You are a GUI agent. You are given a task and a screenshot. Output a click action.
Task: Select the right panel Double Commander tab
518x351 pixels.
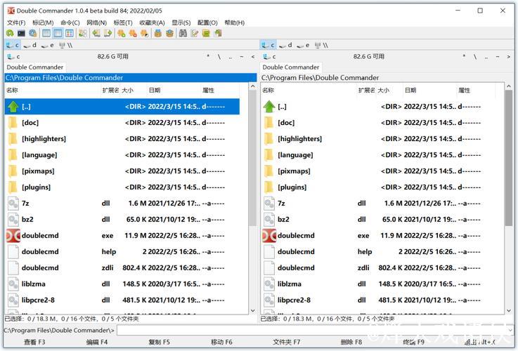coord(291,67)
